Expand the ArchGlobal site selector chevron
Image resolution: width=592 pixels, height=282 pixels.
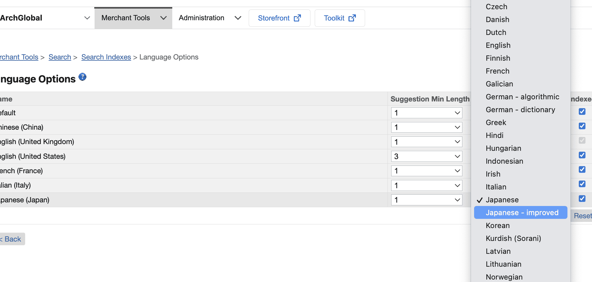pyautogui.click(x=87, y=18)
